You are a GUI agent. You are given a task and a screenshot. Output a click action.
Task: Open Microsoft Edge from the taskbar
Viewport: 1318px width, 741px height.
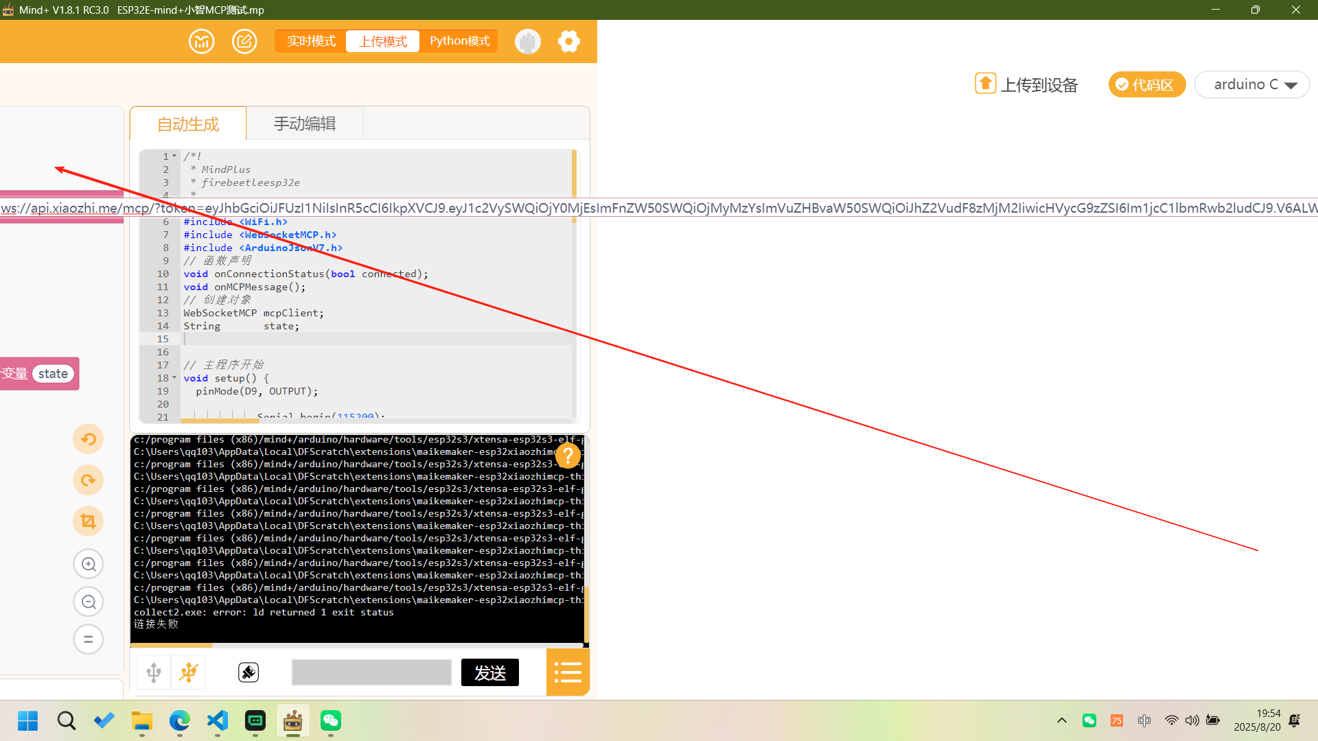coord(180,720)
